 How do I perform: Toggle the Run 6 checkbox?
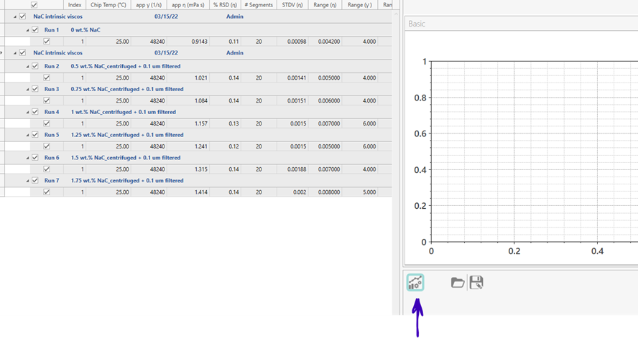coord(34,158)
